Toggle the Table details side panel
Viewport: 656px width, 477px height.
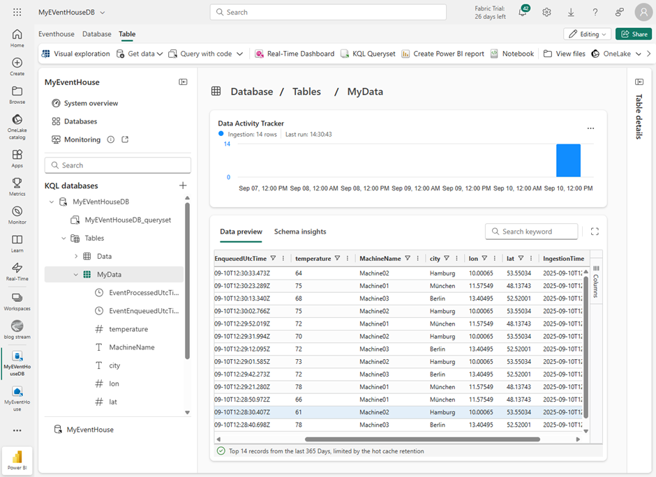[x=639, y=82]
